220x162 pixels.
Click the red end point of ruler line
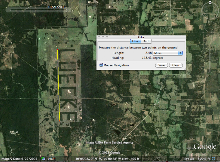pos(59,121)
